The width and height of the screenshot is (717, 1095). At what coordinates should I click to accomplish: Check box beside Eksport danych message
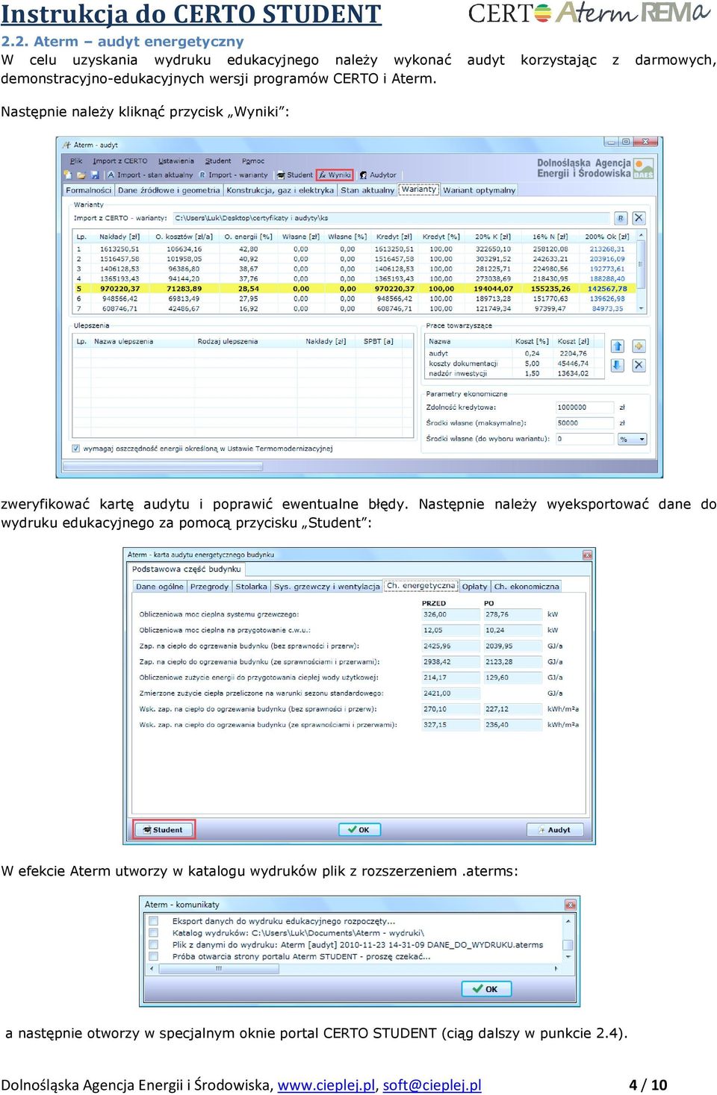pos(154,921)
